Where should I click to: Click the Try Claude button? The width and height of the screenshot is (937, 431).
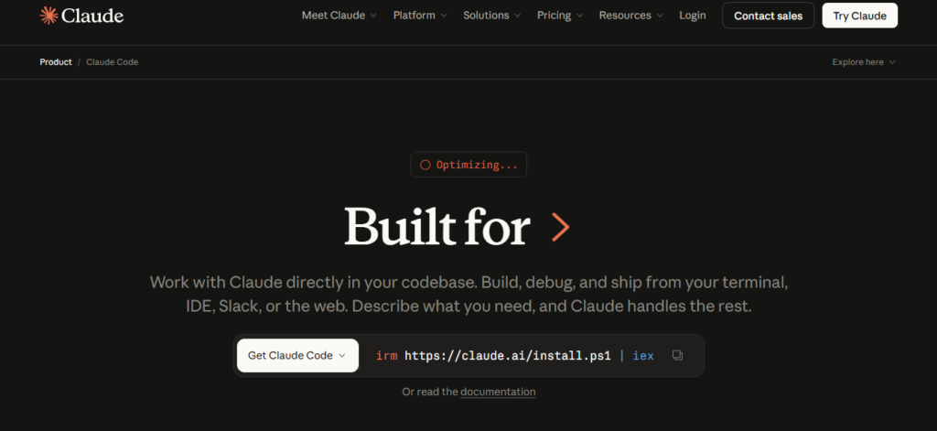coord(859,16)
